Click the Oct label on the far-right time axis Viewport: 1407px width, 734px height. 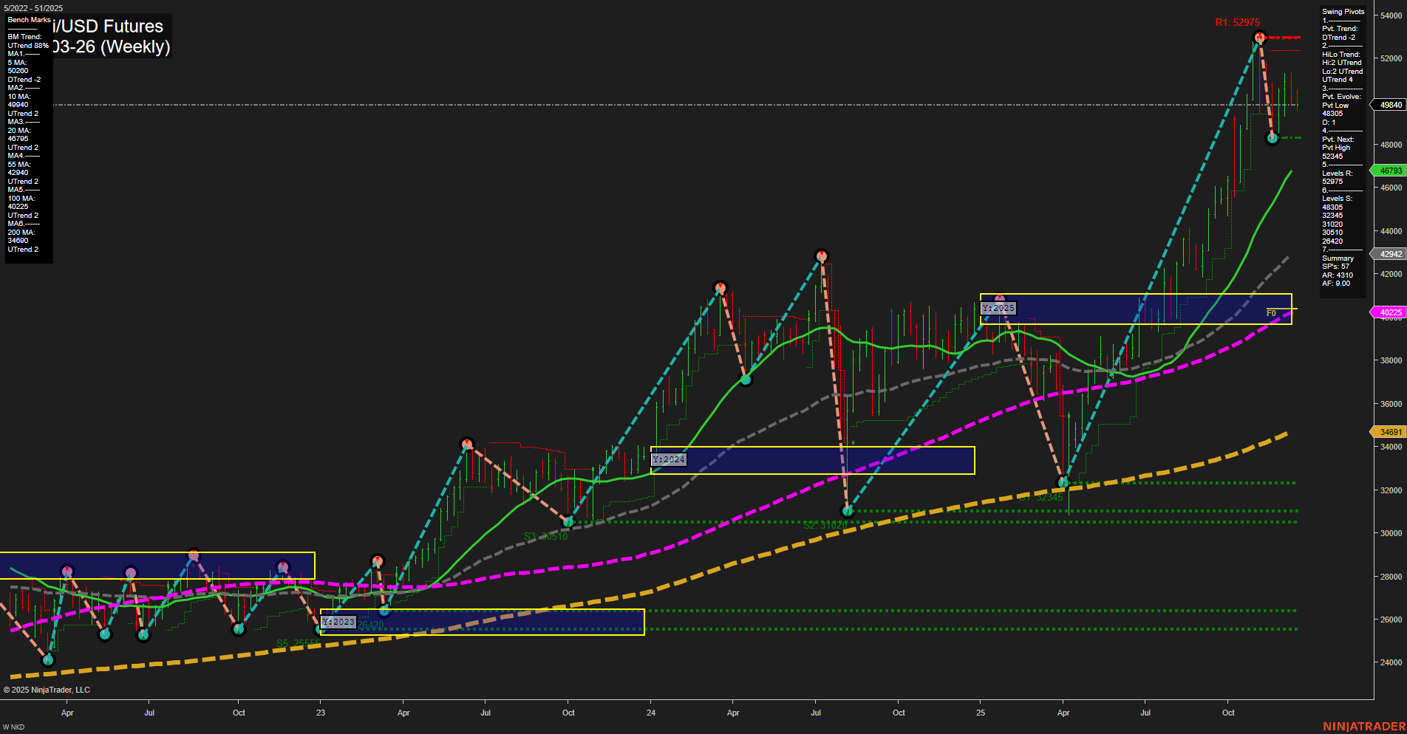click(1228, 713)
